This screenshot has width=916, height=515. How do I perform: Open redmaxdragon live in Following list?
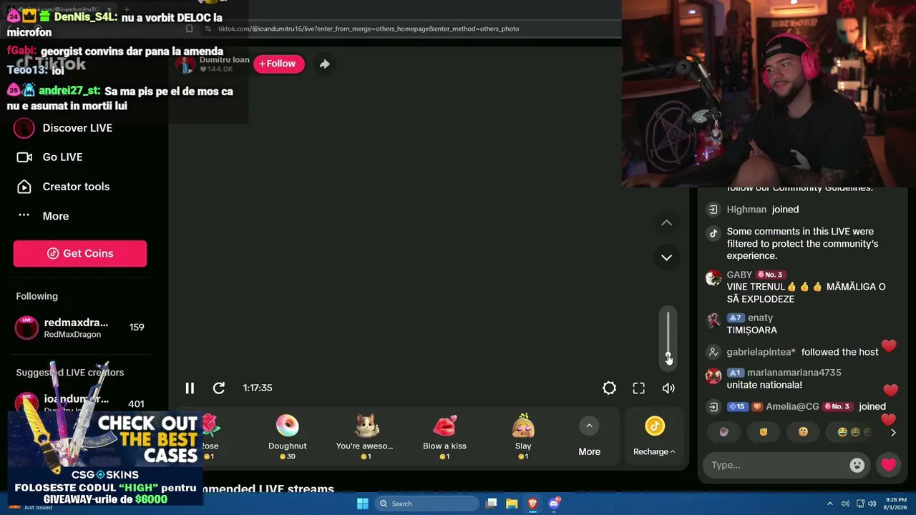click(x=80, y=328)
